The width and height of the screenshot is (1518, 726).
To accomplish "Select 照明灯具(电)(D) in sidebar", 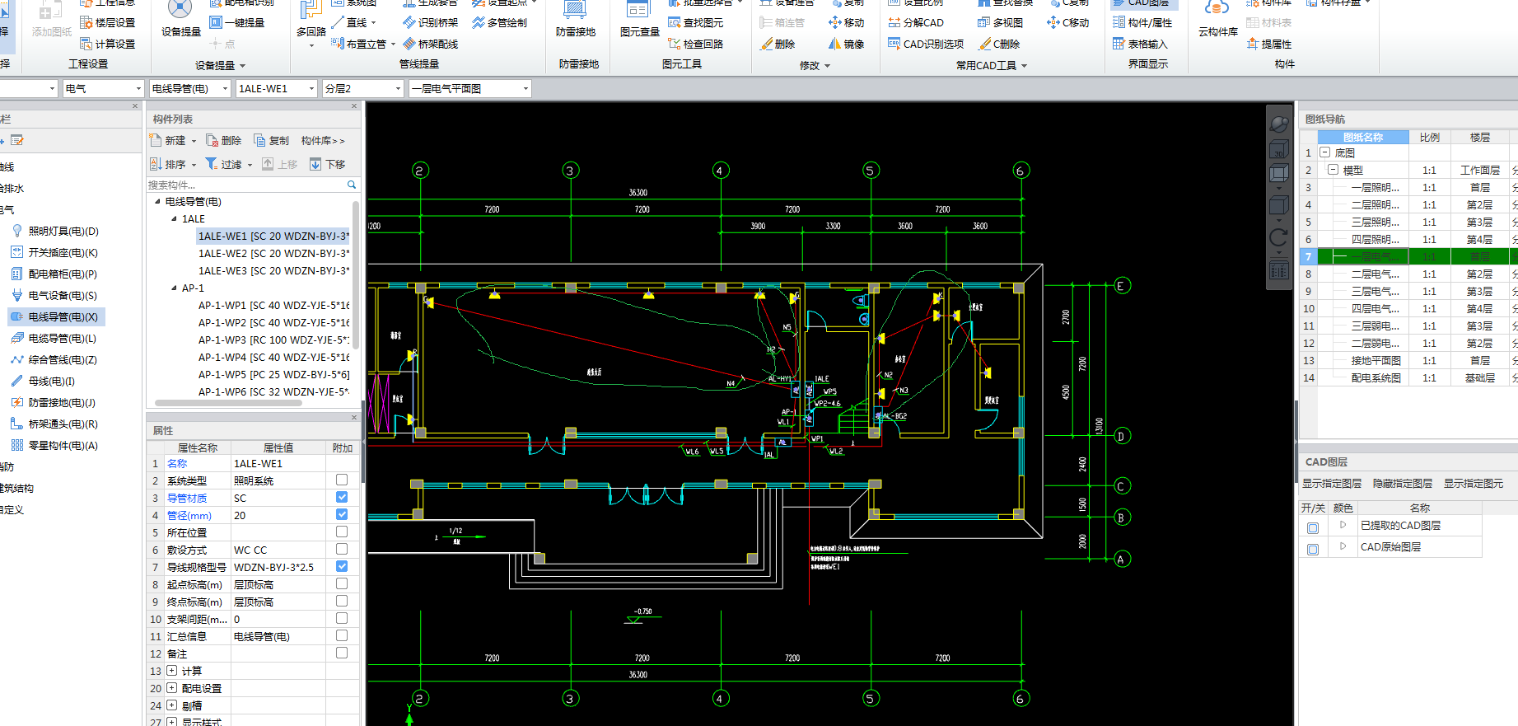I will [x=54, y=232].
